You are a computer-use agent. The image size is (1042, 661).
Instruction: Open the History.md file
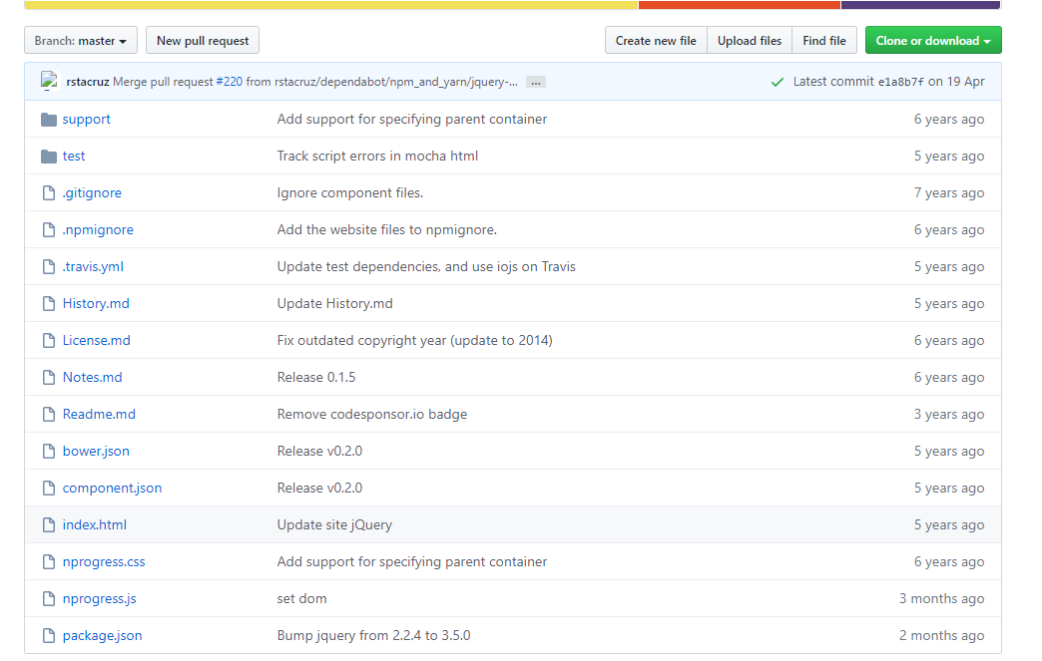coord(96,303)
